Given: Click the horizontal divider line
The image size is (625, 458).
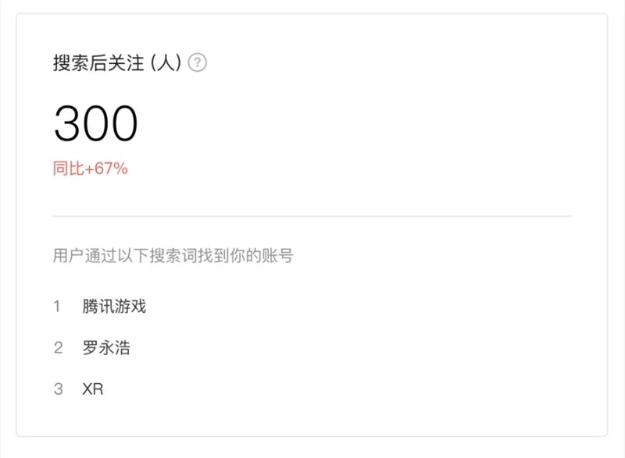Looking at the screenshot, I should (x=311, y=216).
